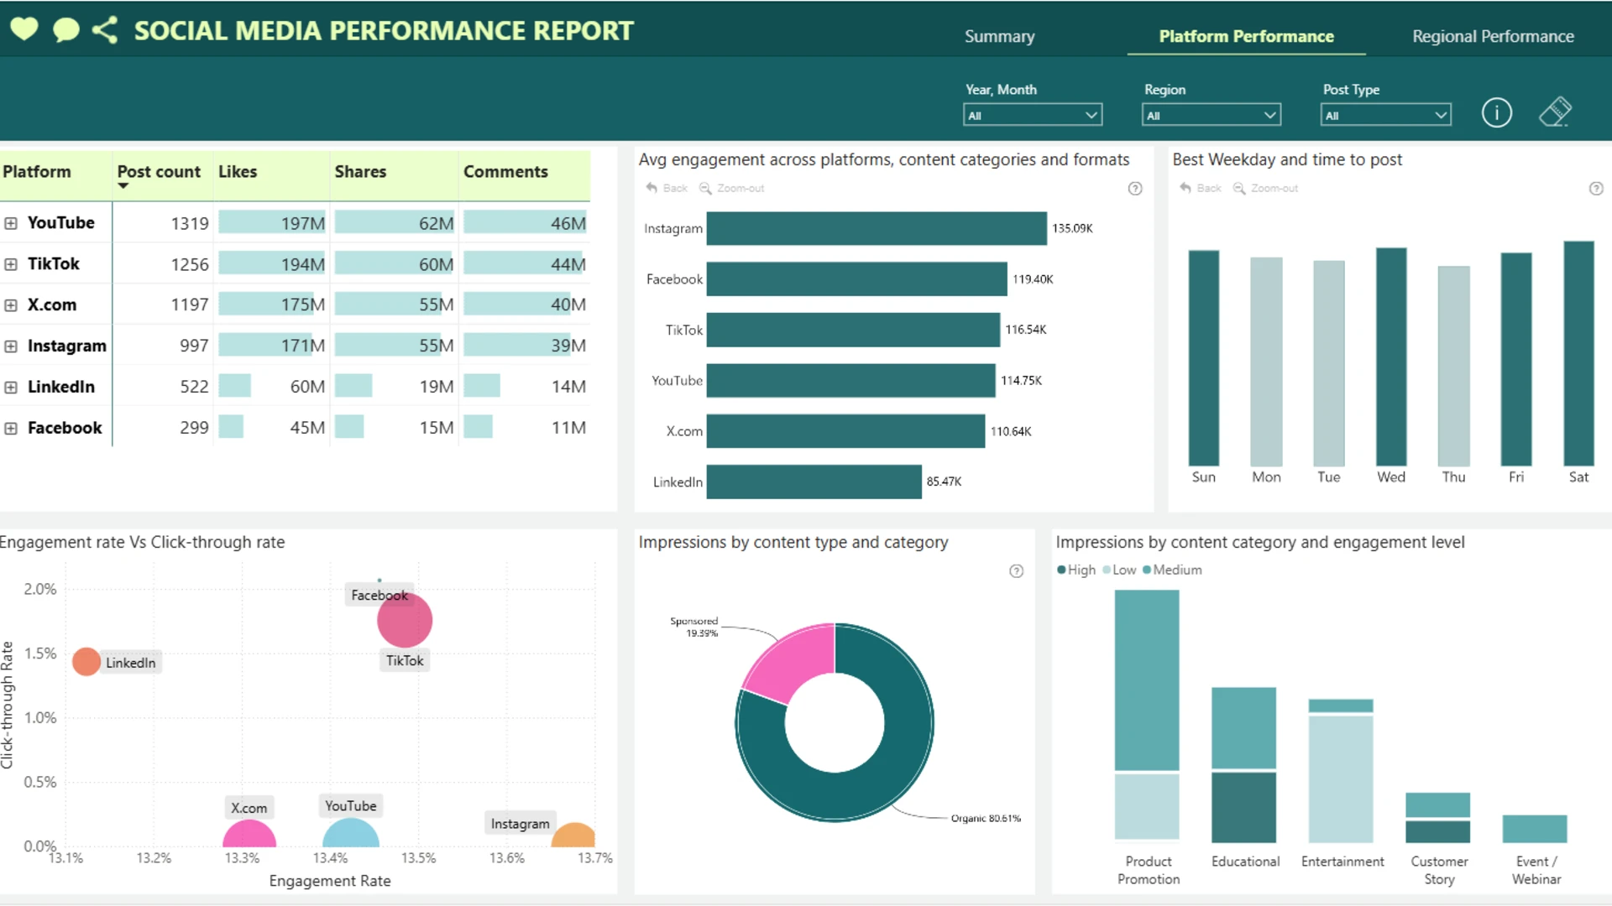The height and width of the screenshot is (906, 1612).
Task: Switch to the Summary tab
Action: 999,36
